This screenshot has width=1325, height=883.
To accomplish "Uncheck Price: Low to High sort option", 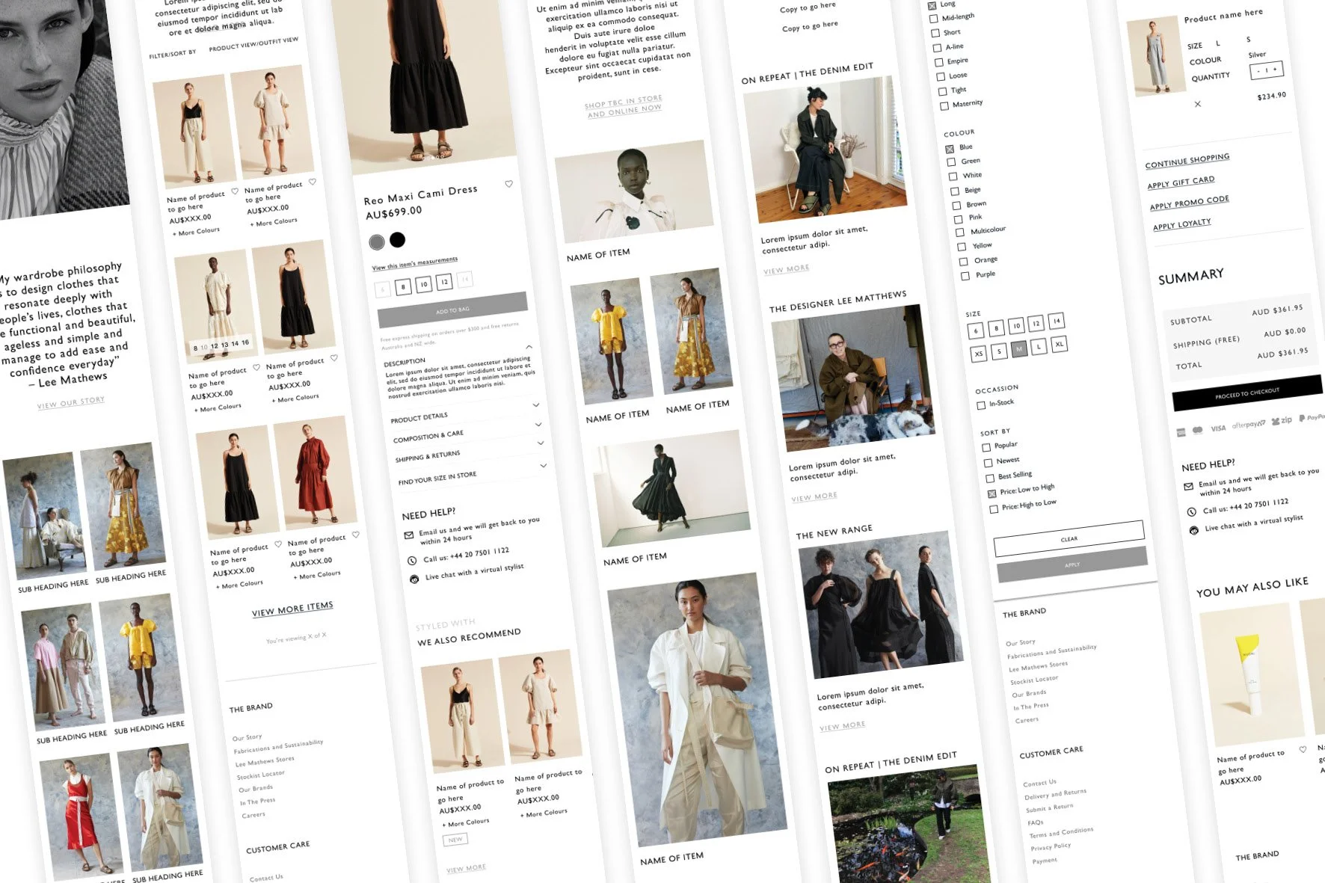I will pyautogui.click(x=992, y=493).
